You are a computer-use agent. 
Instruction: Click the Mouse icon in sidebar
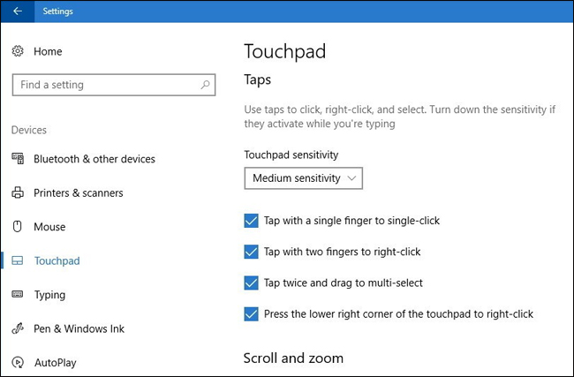tap(18, 227)
